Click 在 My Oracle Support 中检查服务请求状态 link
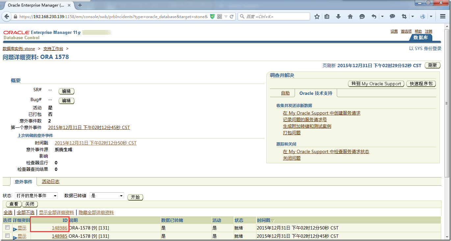The width and height of the screenshot is (451, 241). (x=326, y=151)
